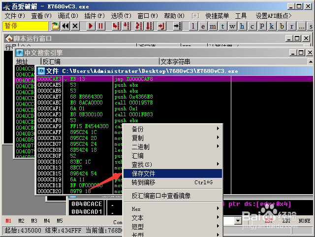Select the row at offset 0000CAEC call 0001957B
315x237 pixels.
click(175, 102)
